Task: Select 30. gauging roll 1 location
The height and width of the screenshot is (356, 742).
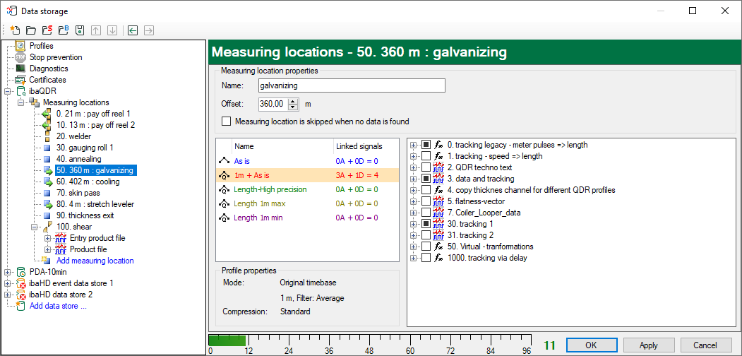Action: (85, 148)
